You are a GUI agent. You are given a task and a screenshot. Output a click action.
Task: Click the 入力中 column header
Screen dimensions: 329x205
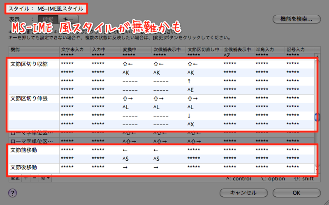coord(106,50)
